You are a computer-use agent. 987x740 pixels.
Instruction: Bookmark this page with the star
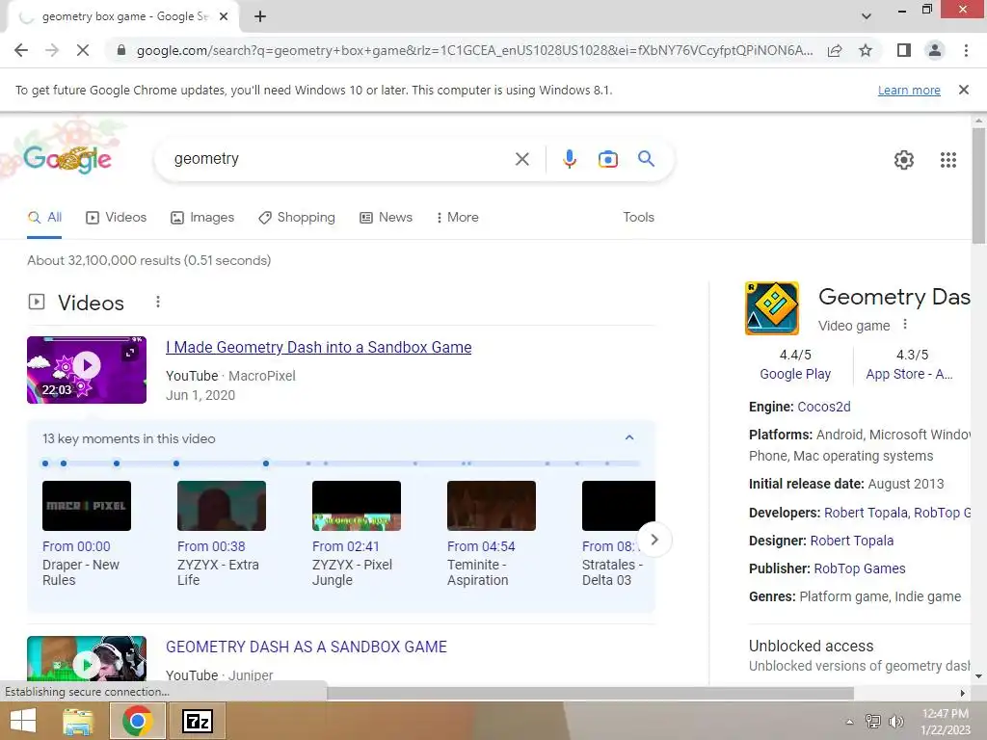[x=866, y=50]
